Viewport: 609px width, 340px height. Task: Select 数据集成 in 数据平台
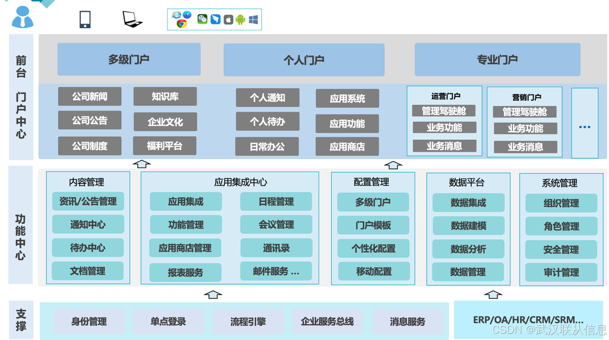click(x=469, y=203)
